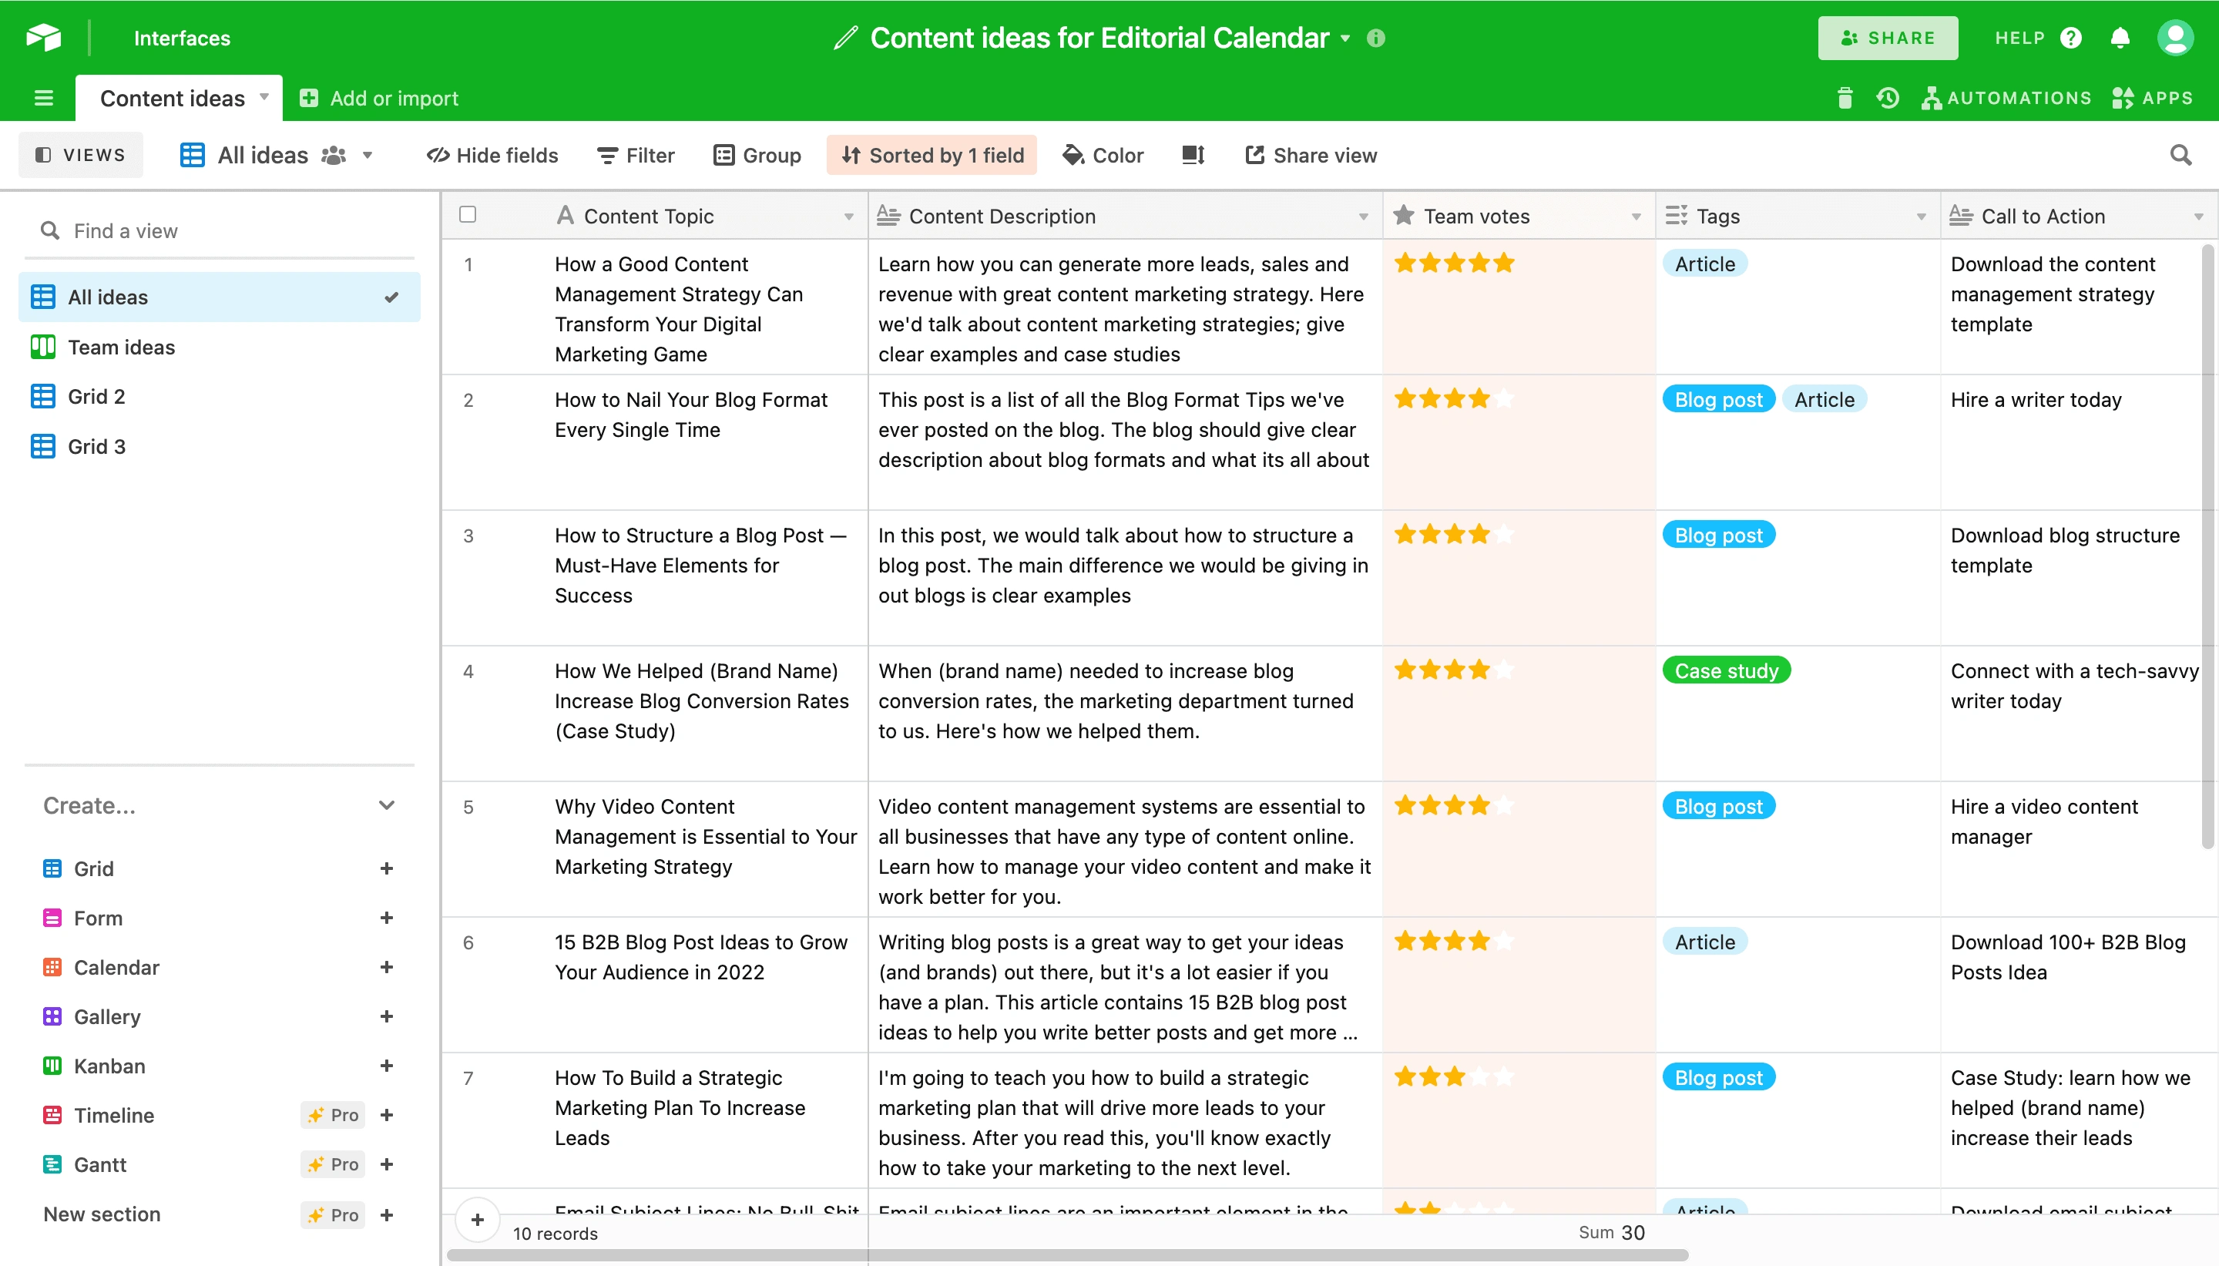
Task: Click plus to create Calendar view
Action: pos(387,968)
